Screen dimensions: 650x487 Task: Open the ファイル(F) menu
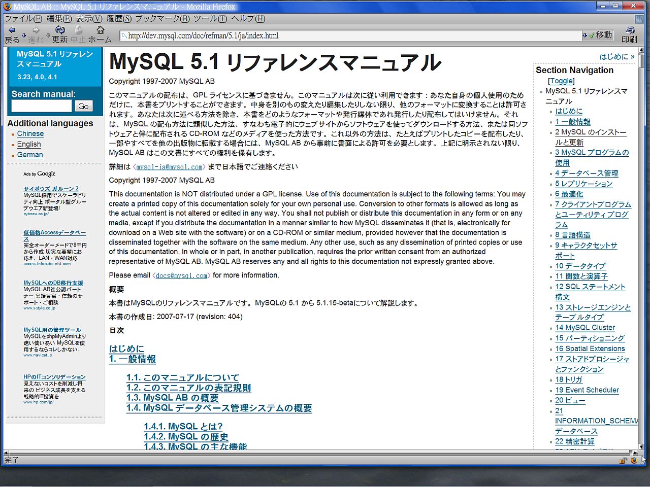(x=23, y=19)
